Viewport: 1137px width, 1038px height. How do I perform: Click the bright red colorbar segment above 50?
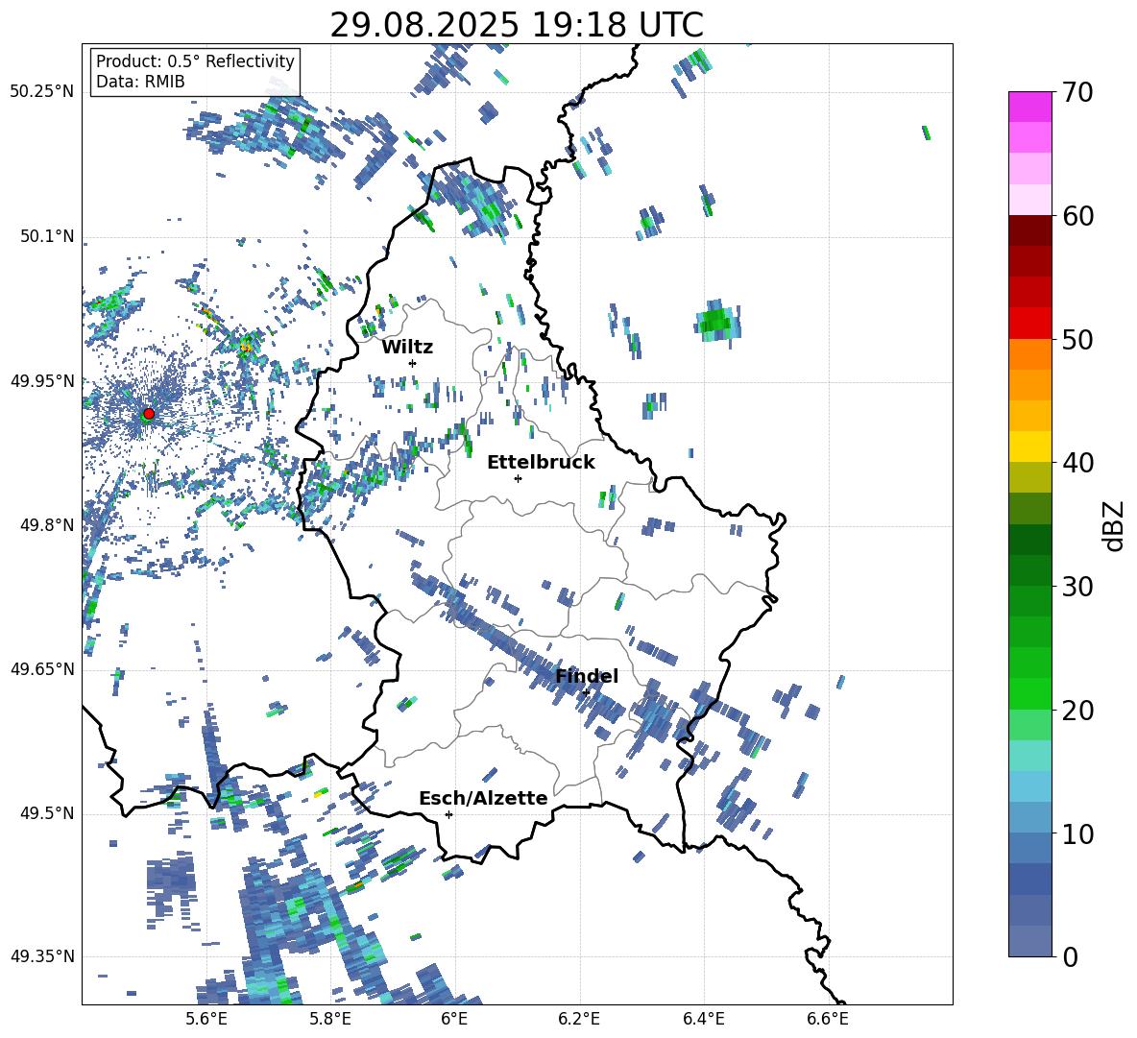point(1029,324)
